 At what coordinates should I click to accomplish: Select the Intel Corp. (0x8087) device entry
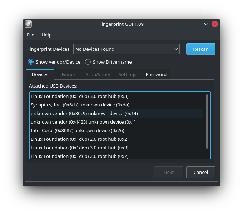coord(78,130)
